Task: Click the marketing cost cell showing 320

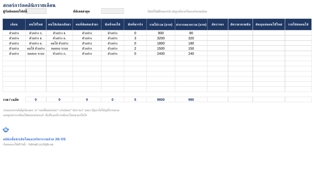Action: pyautogui.click(x=191, y=38)
